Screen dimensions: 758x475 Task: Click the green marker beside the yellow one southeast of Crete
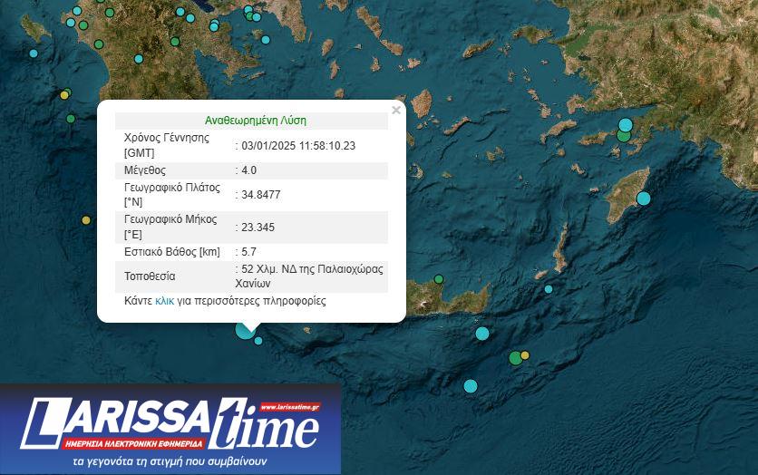point(515,358)
